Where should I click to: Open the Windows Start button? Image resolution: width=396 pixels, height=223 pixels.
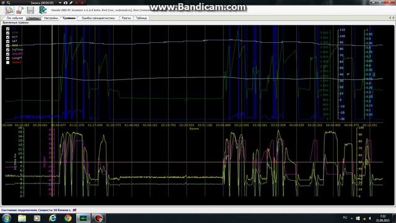pyautogui.click(x=6, y=218)
